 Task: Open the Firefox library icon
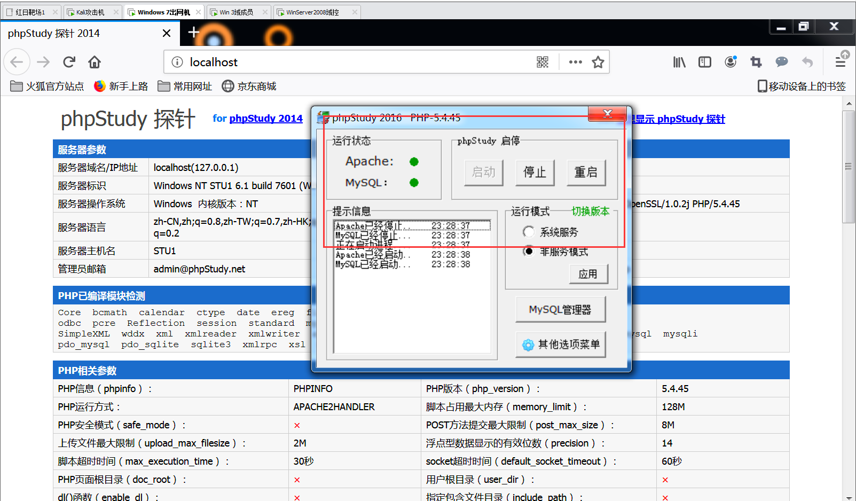(x=679, y=62)
